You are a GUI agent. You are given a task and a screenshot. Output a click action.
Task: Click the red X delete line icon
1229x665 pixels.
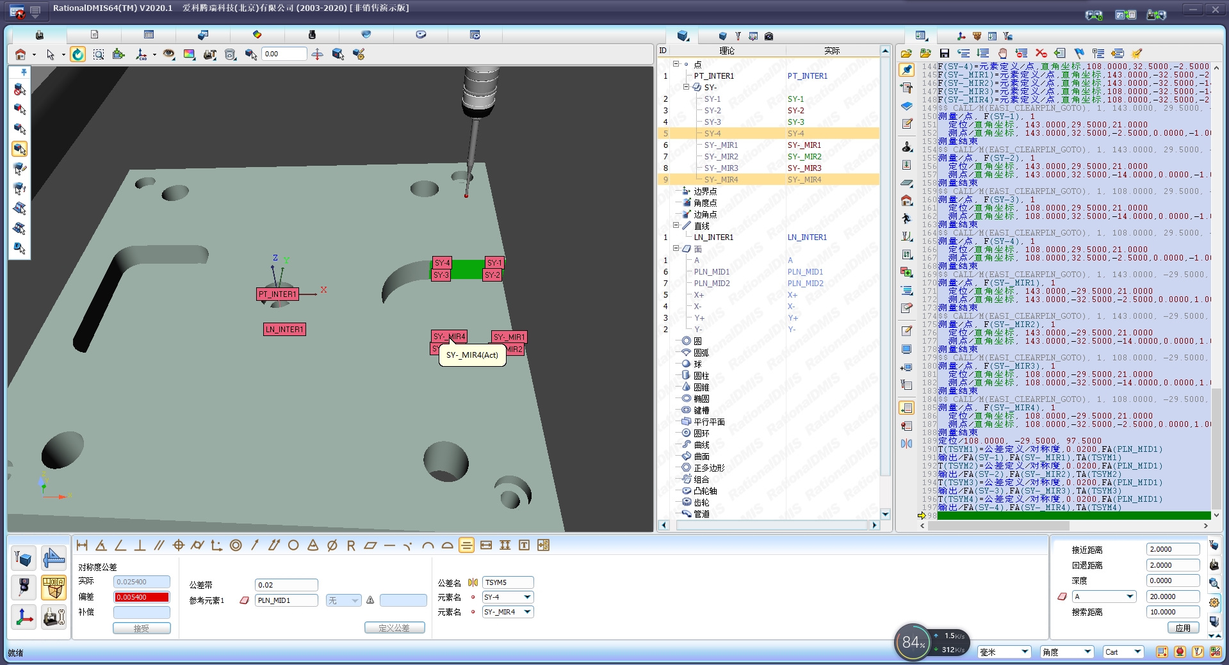pos(1041,54)
